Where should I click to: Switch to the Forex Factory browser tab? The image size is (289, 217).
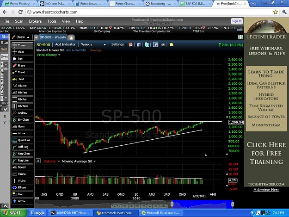click(x=19, y=4)
